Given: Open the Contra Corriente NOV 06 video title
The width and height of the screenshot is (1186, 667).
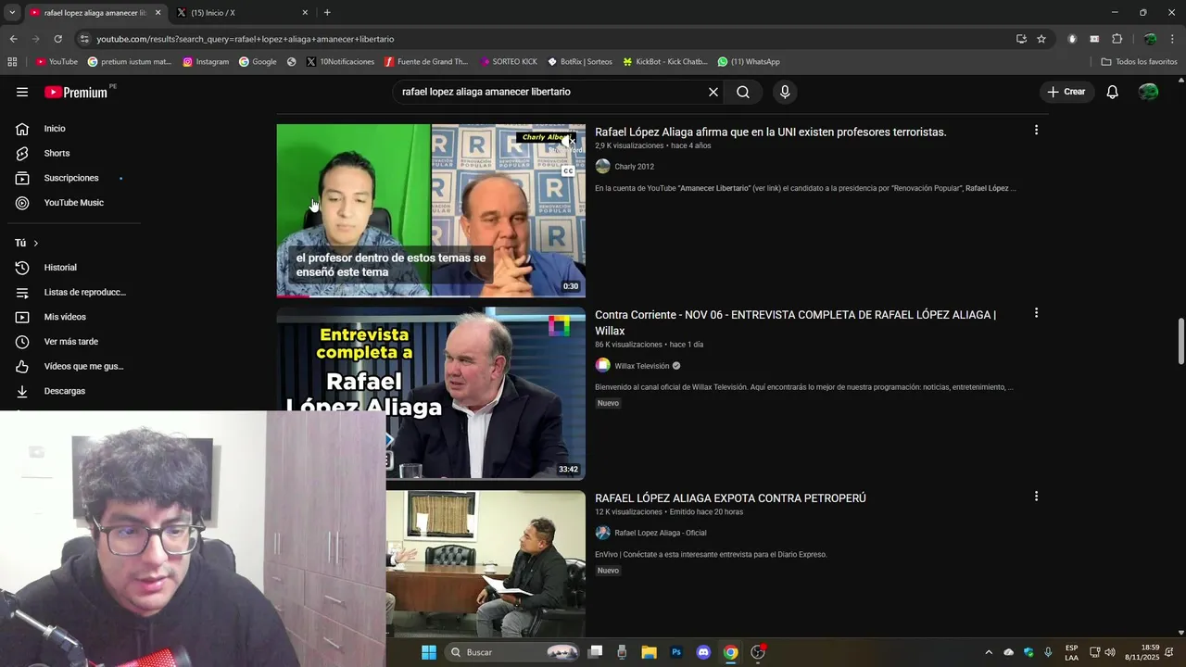Looking at the screenshot, I should click(x=795, y=322).
